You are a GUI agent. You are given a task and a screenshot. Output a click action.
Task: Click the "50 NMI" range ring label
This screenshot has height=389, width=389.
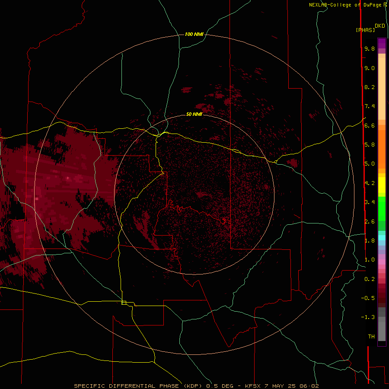[x=194, y=114]
